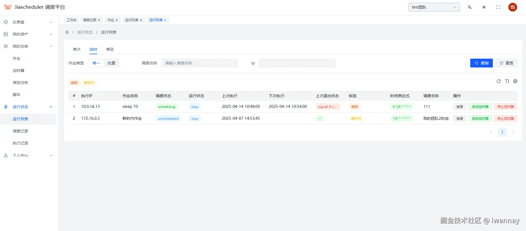Click the 仪表盘 dashboard sidebar icon
The image size is (526, 231).
6,22
